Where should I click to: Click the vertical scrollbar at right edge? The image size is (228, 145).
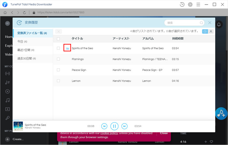point(227,33)
